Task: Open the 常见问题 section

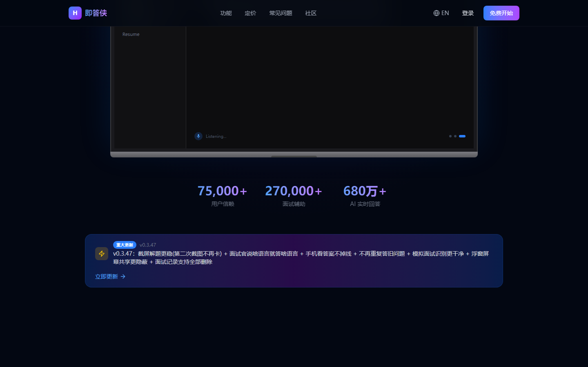Action: click(281, 13)
